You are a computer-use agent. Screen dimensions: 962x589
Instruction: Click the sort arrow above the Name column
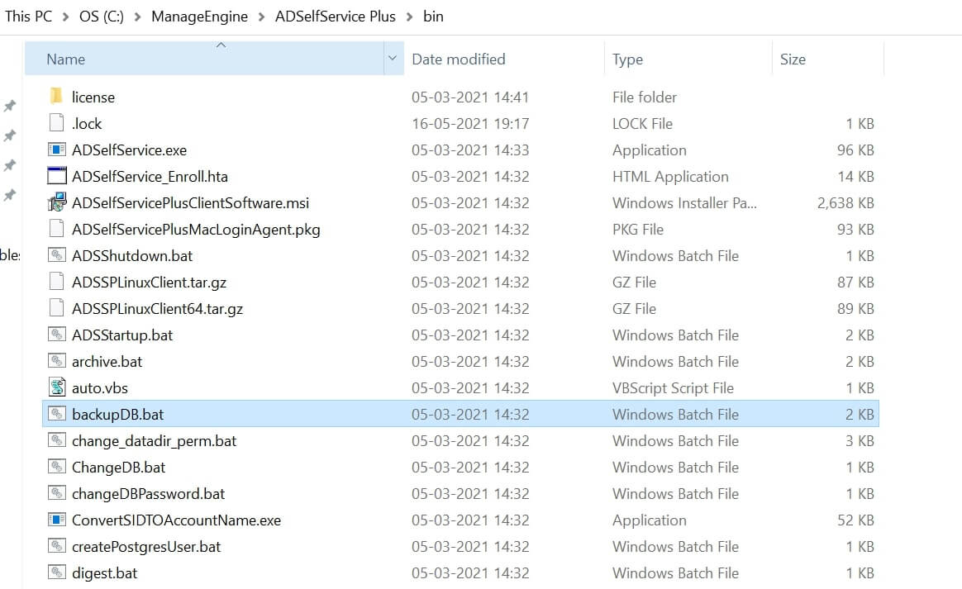(221, 47)
